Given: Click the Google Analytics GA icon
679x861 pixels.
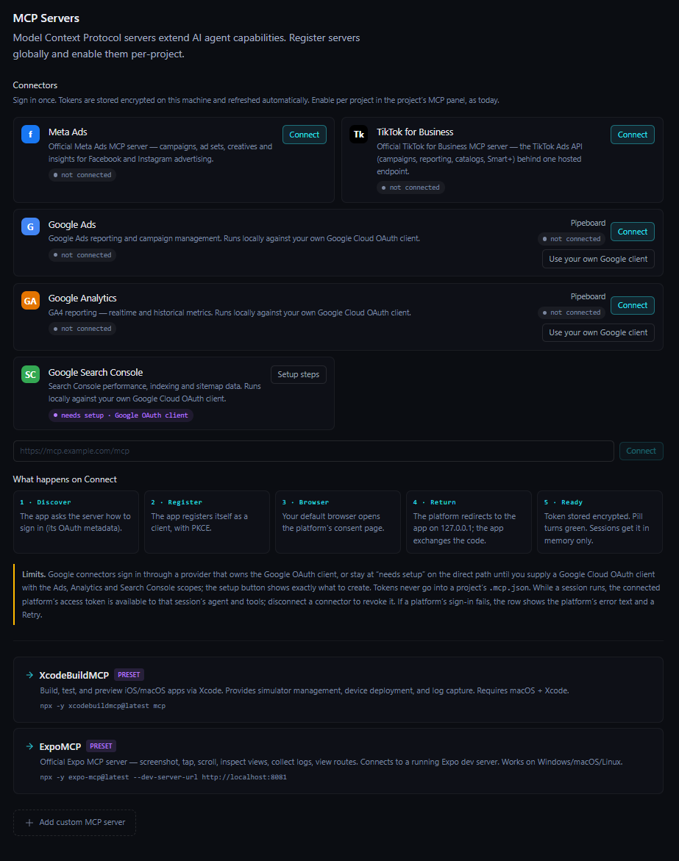Looking at the screenshot, I should tap(30, 301).
